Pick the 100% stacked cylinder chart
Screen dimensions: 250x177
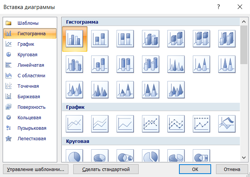[x=125, y=64]
